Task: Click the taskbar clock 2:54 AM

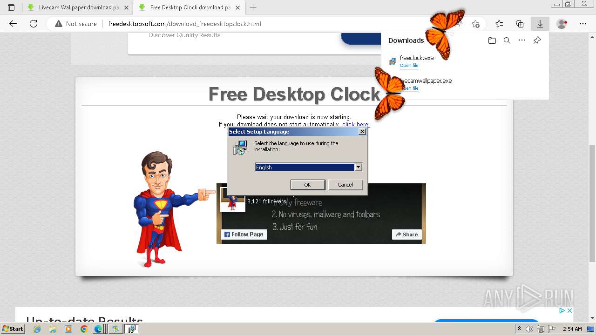Action: pos(572,329)
